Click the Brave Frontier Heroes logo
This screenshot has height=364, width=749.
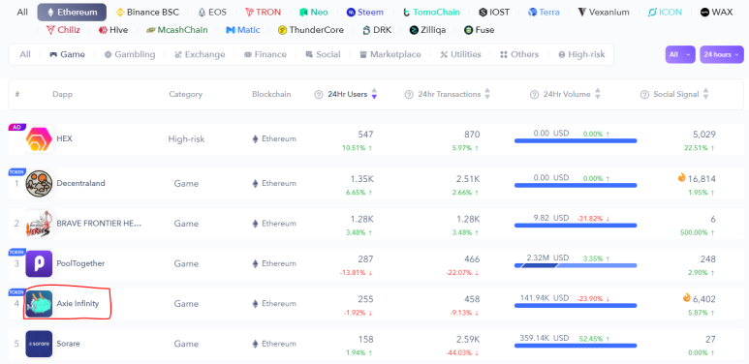coord(39,224)
